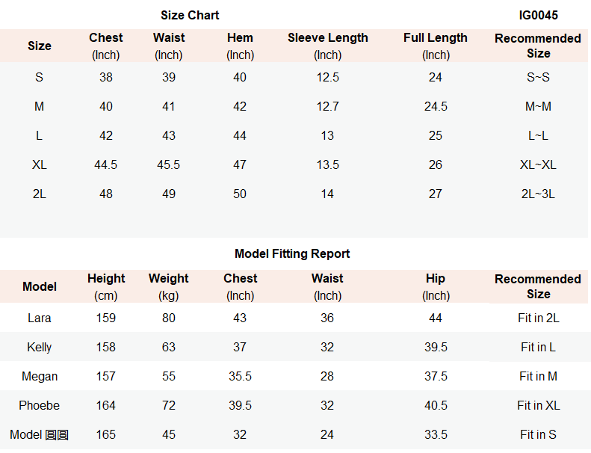Click the Model Fitting Report heading

[x=292, y=253]
